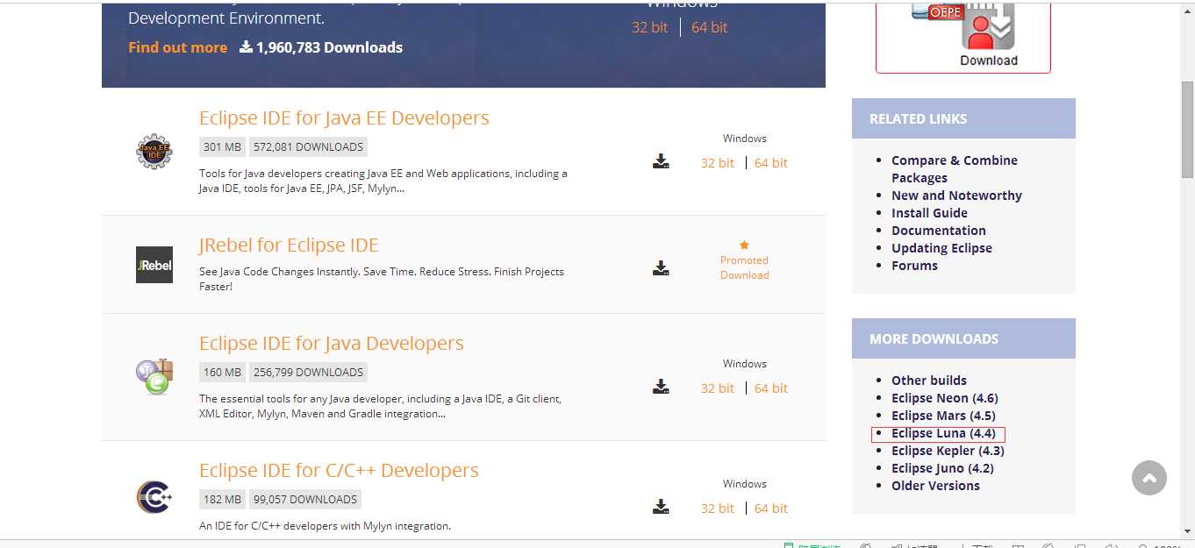Open the Updating Eclipse link

tap(941, 247)
